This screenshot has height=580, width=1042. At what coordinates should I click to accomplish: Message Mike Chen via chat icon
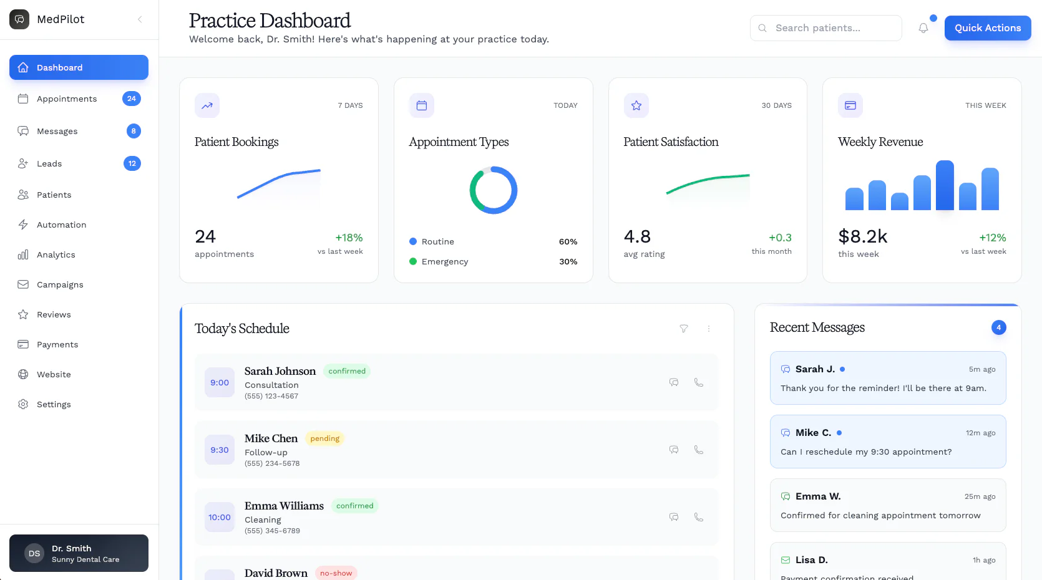click(x=674, y=450)
